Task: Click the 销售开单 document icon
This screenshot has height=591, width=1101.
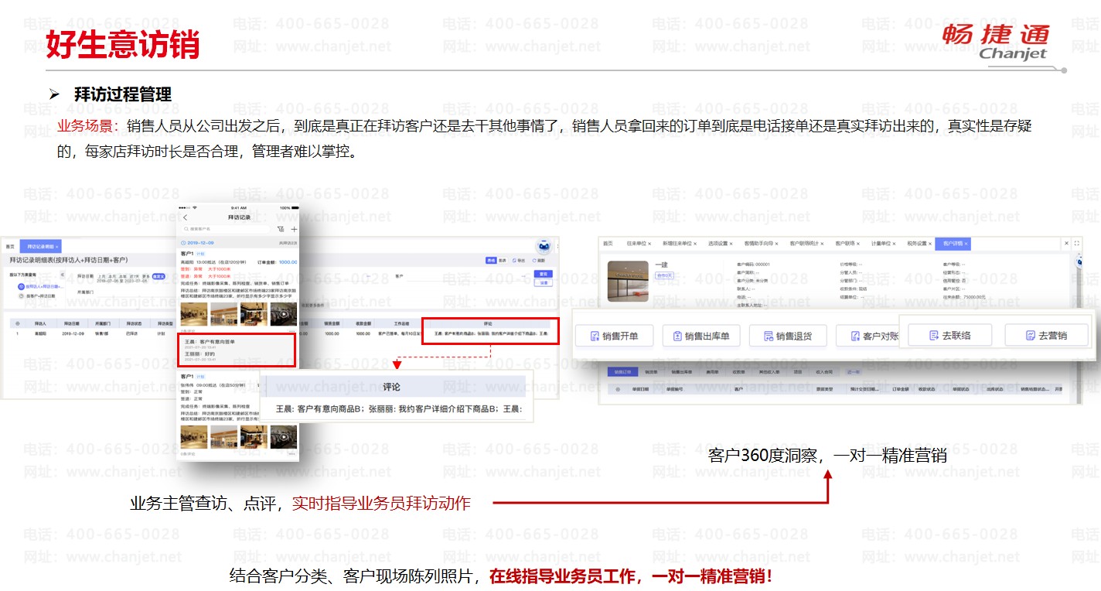Action: pyautogui.click(x=595, y=336)
